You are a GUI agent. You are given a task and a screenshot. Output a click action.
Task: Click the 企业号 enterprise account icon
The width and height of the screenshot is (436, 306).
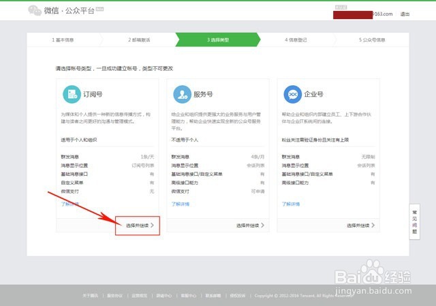pyautogui.click(x=292, y=94)
